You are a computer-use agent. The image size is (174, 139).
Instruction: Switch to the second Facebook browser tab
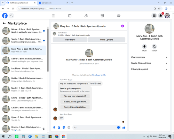point(53,3)
